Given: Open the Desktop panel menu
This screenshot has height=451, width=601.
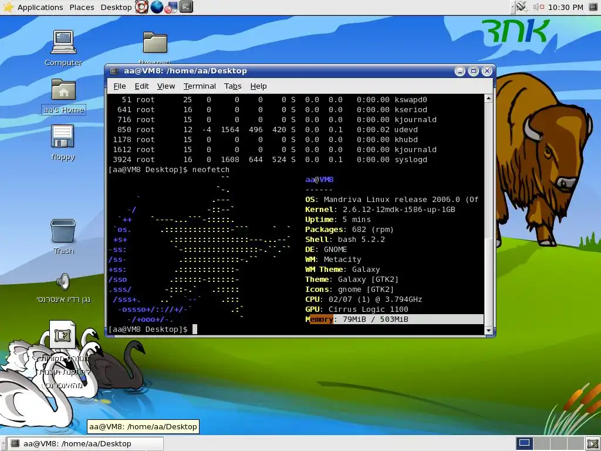Looking at the screenshot, I should tap(116, 7).
